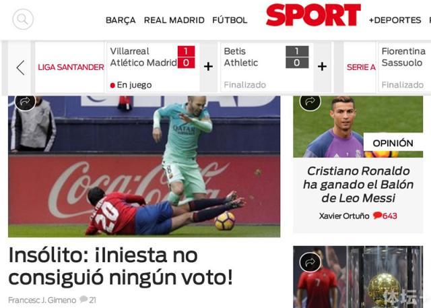Expand Betis vs Athletic match details
This screenshot has height=308, width=431.
(x=322, y=67)
